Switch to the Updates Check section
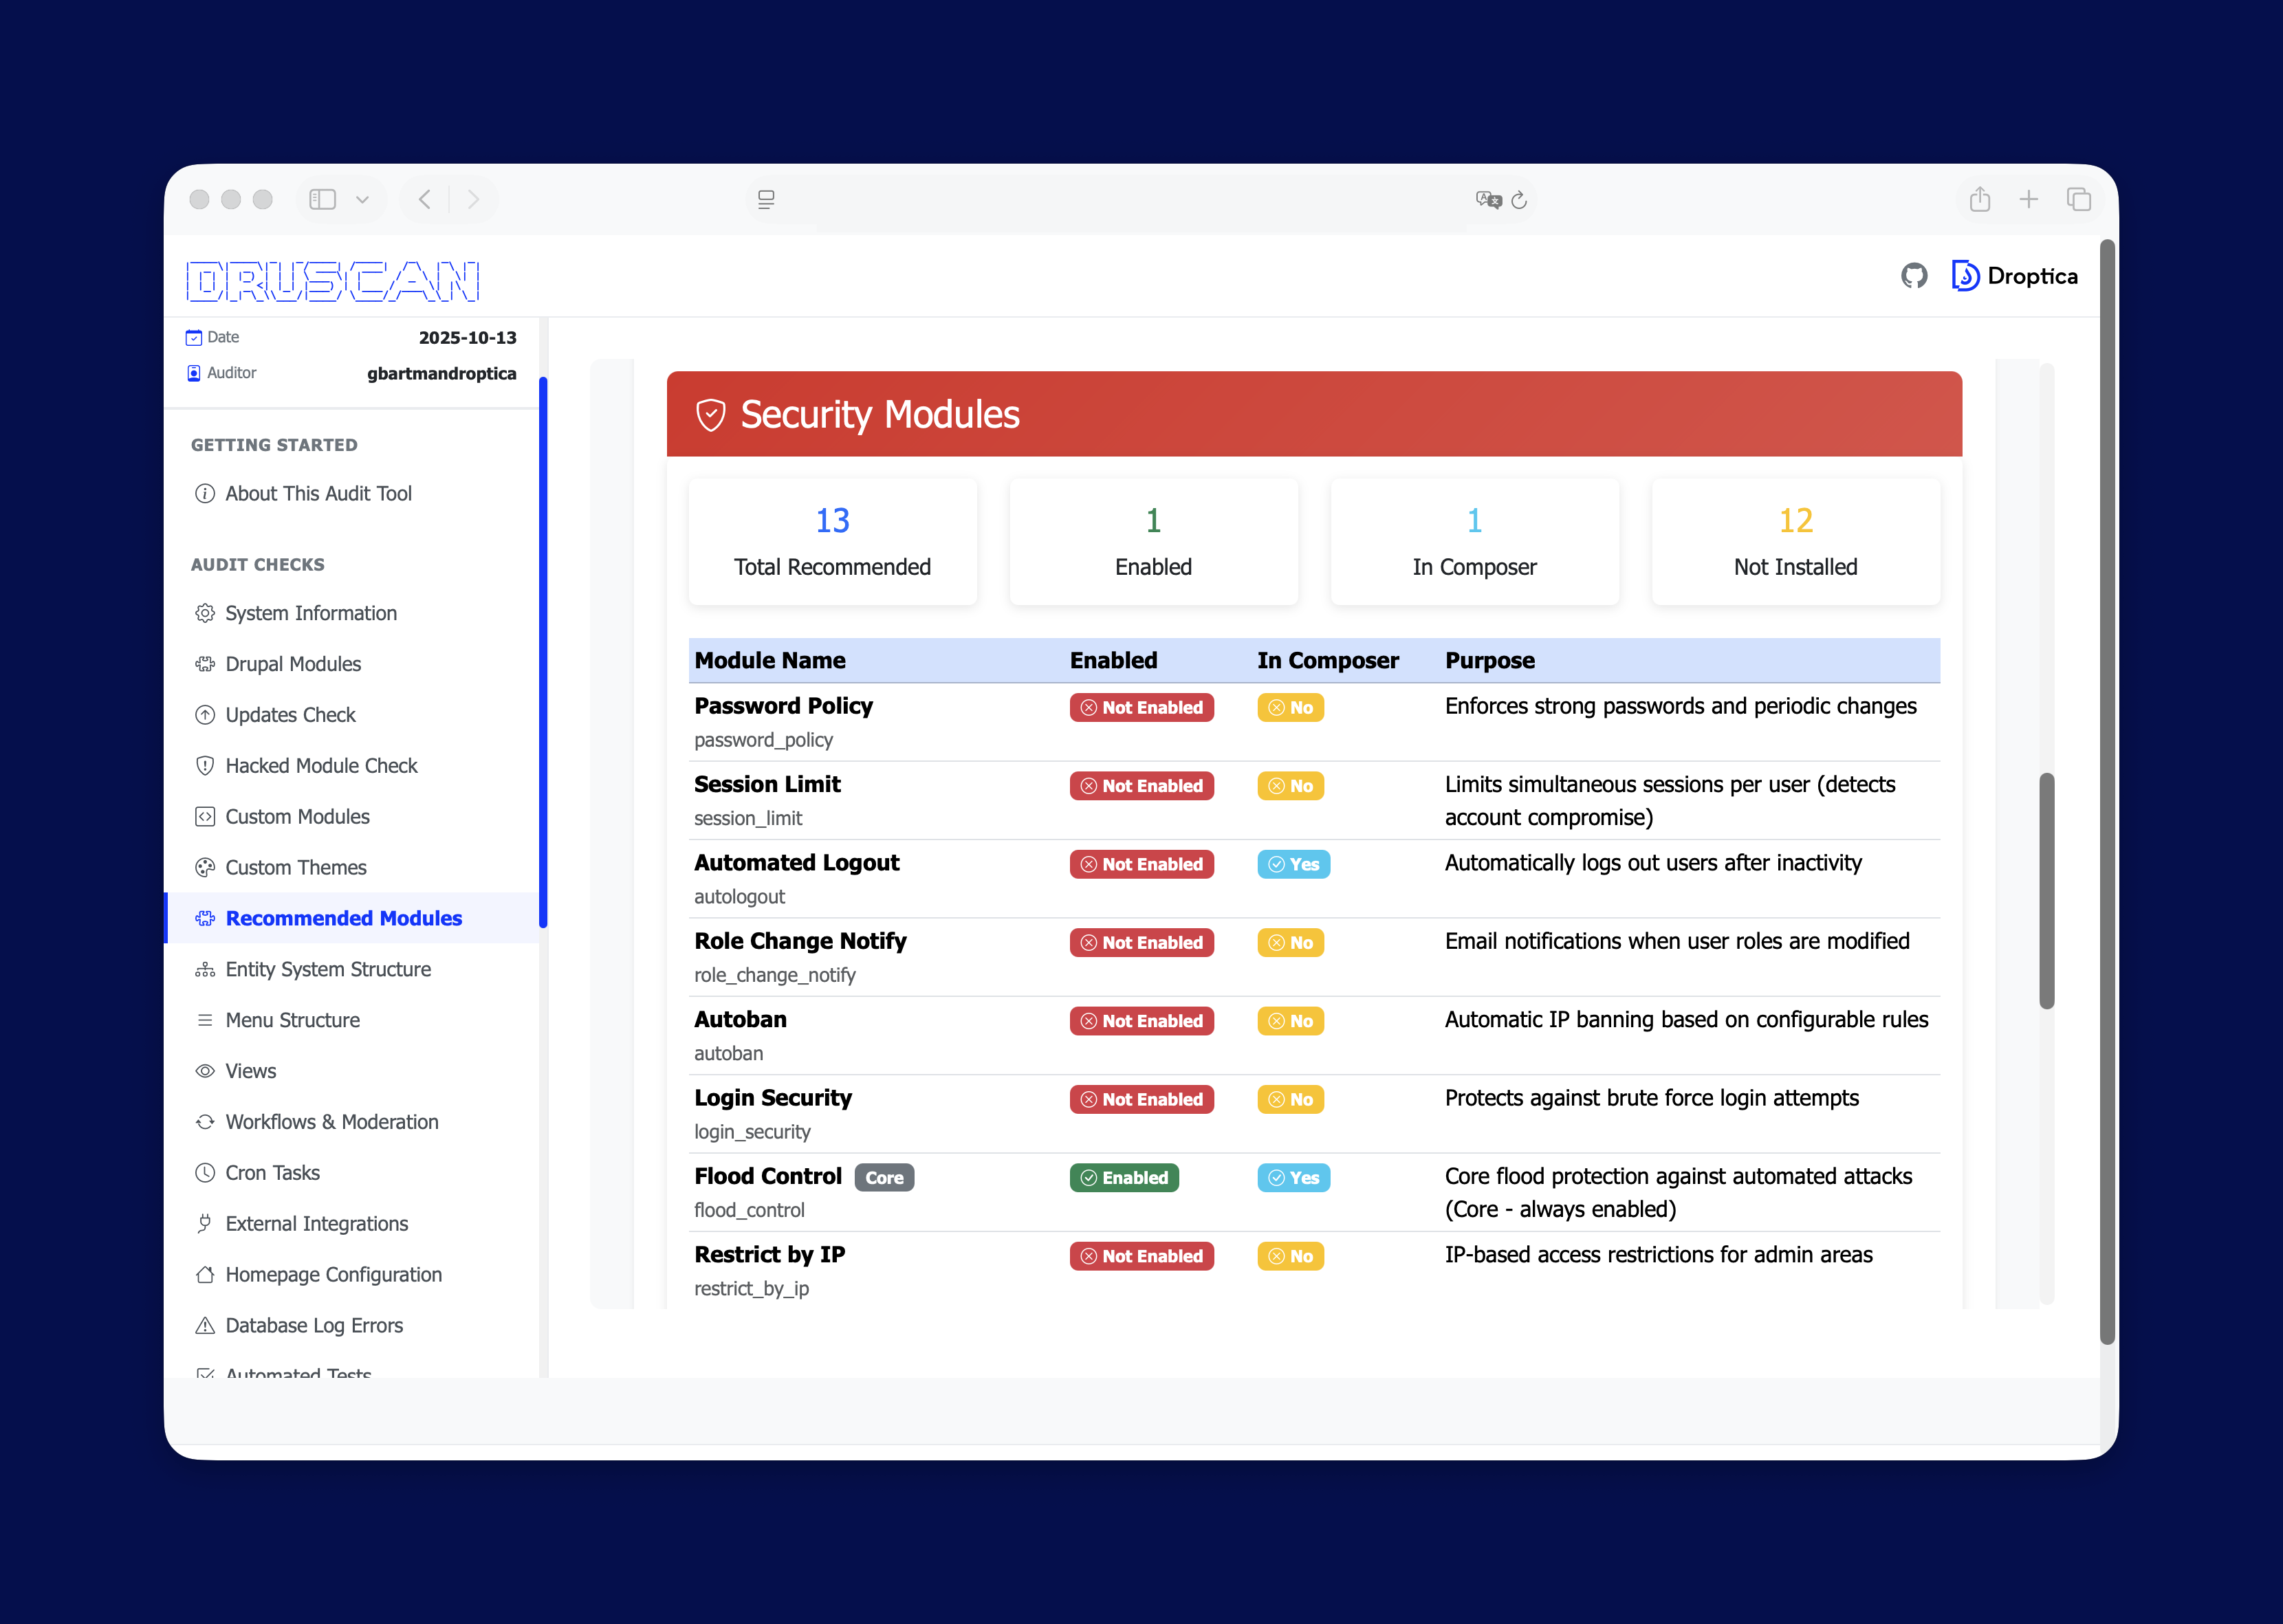The width and height of the screenshot is (2283, 1624). click(x=290, y=714)
